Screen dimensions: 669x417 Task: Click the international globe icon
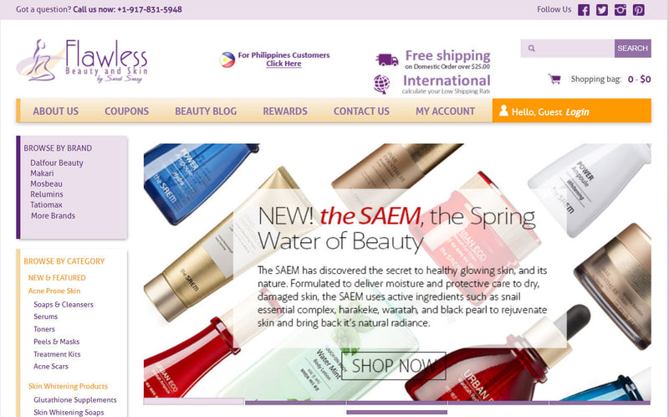381,84
